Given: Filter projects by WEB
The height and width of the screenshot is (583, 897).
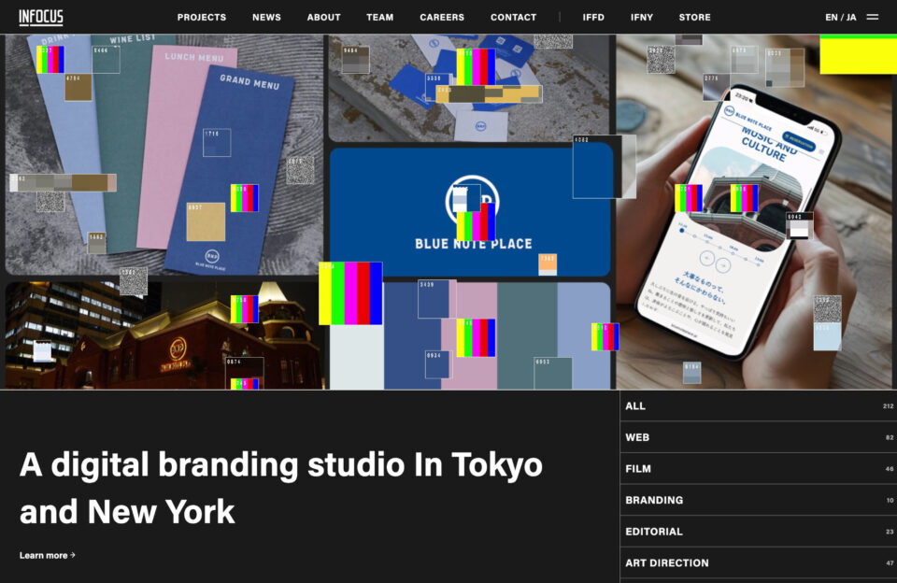Looking at the screenshot, I should pyautogui.click(x=637, y=437).
